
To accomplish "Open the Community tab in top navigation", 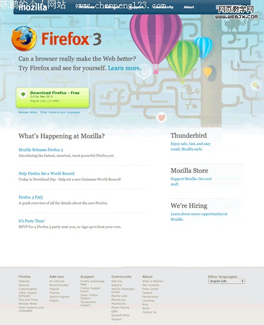I will pyautogui.click(x=163, y=7).
